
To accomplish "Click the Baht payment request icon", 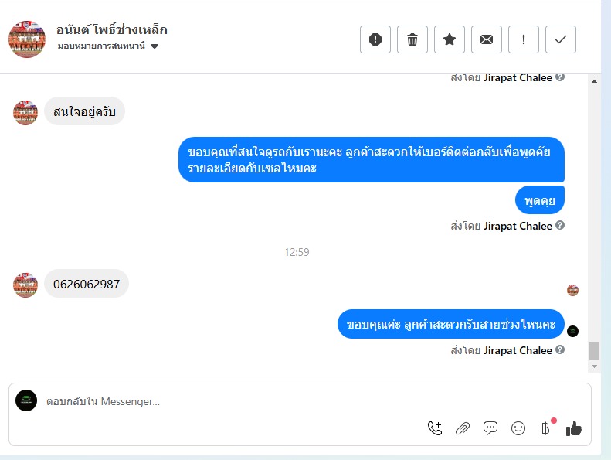I will click(546, 428).
